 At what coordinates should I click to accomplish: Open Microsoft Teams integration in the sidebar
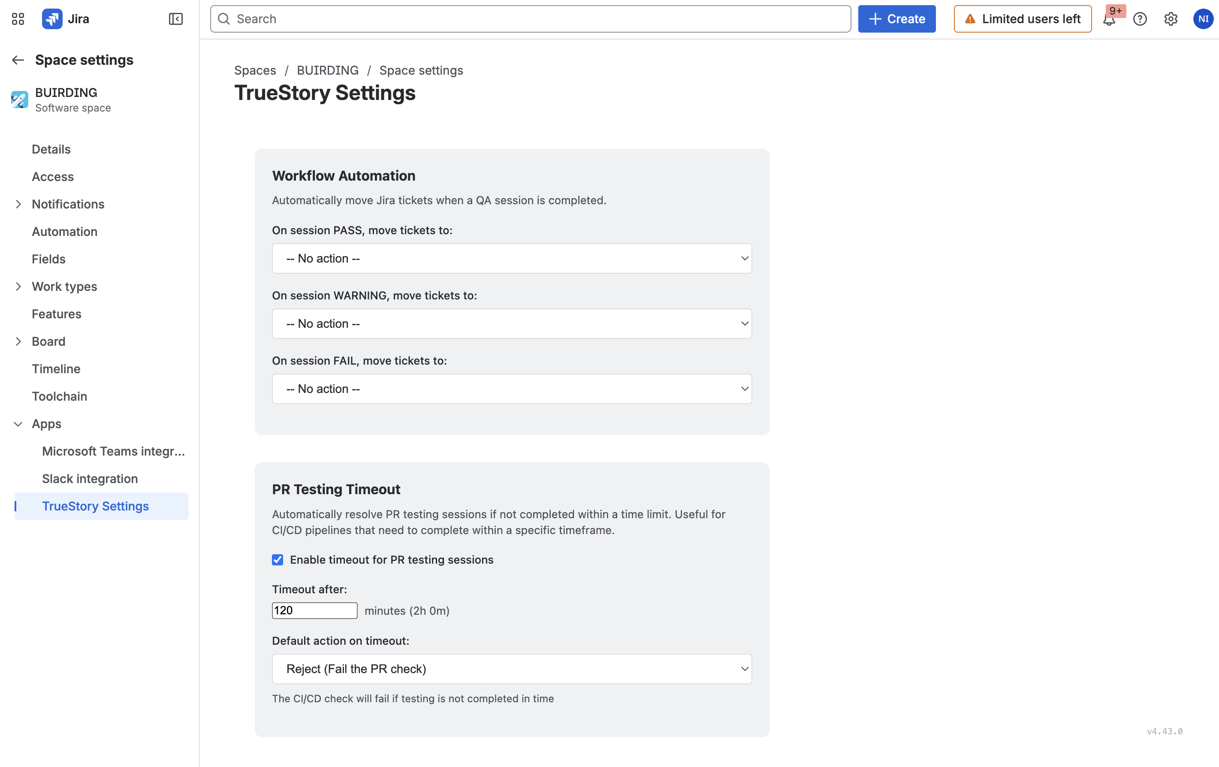pyautogui.click(x=113, y=451)
